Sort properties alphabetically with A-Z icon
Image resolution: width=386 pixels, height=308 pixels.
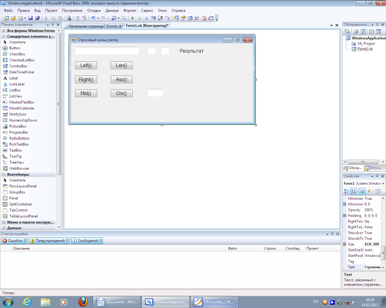pyautogui.click(x=353, y=191)
